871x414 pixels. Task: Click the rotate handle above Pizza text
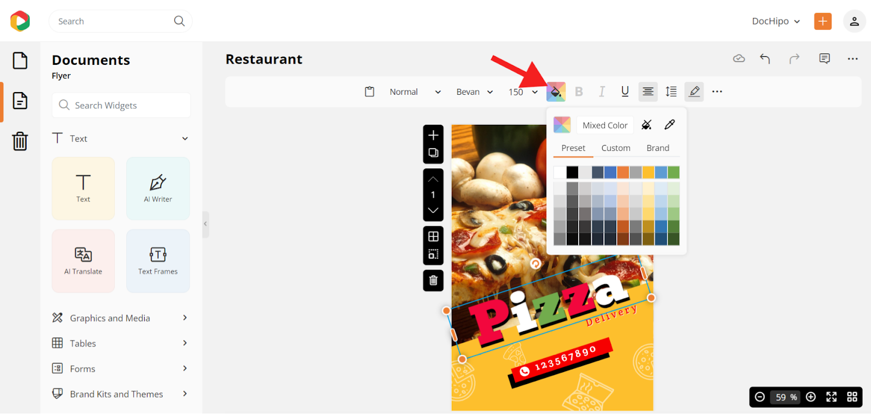(x=536, y=264)
